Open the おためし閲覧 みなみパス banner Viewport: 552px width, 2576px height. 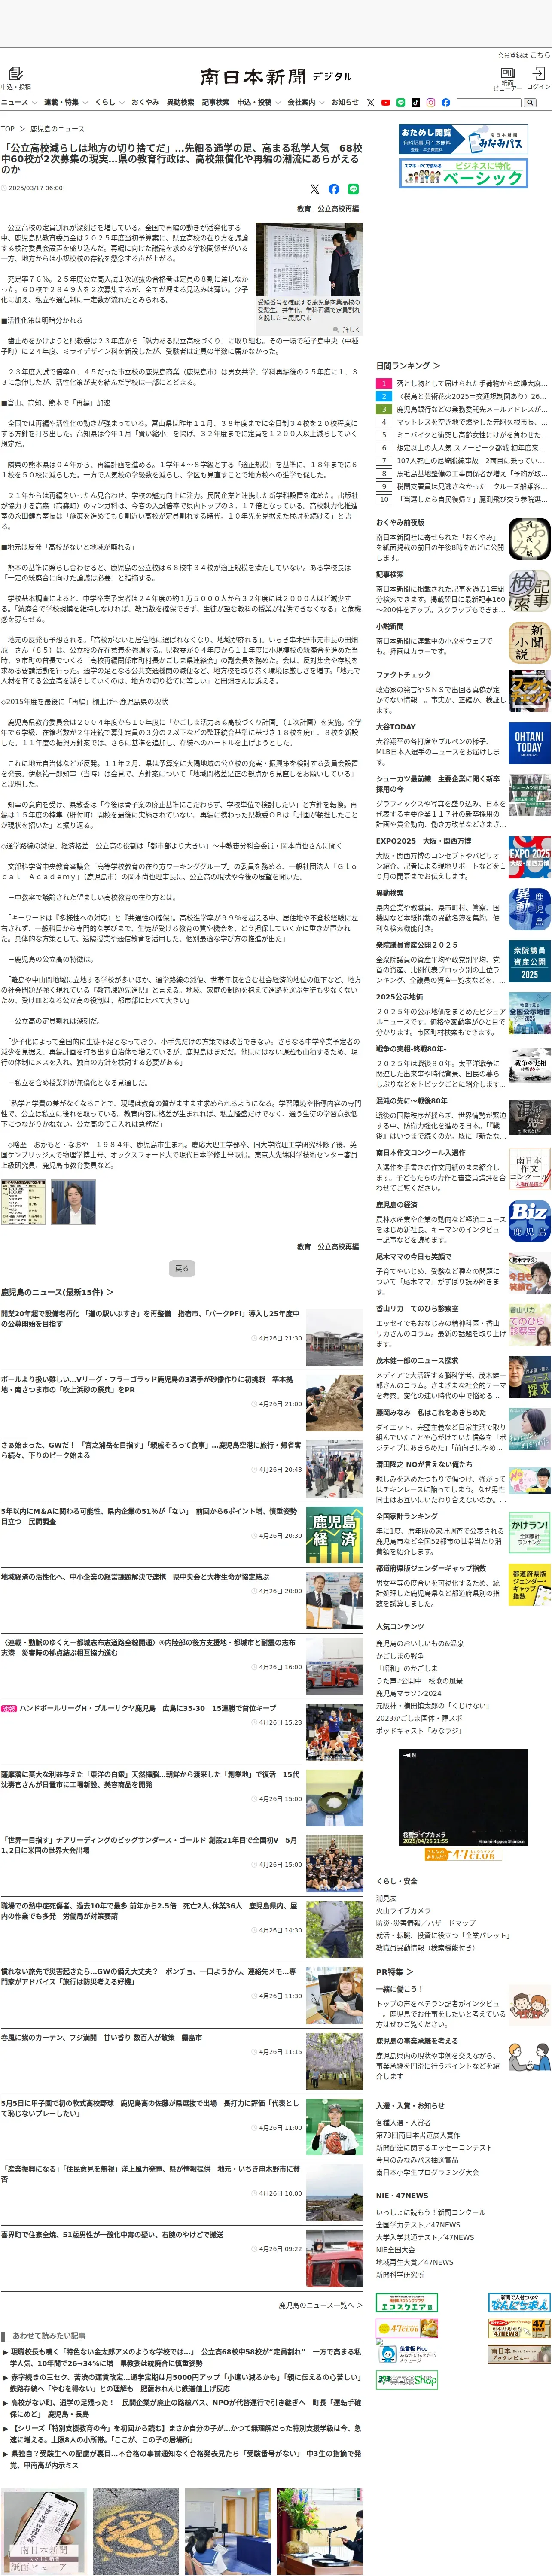463,139
